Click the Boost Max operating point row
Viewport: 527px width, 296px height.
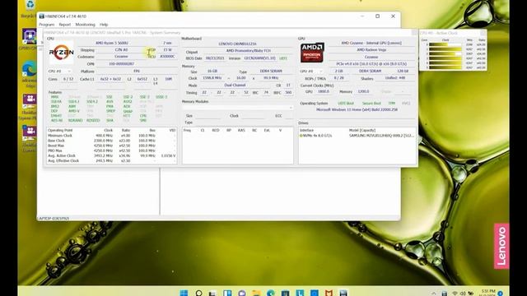tap(111, 146)
